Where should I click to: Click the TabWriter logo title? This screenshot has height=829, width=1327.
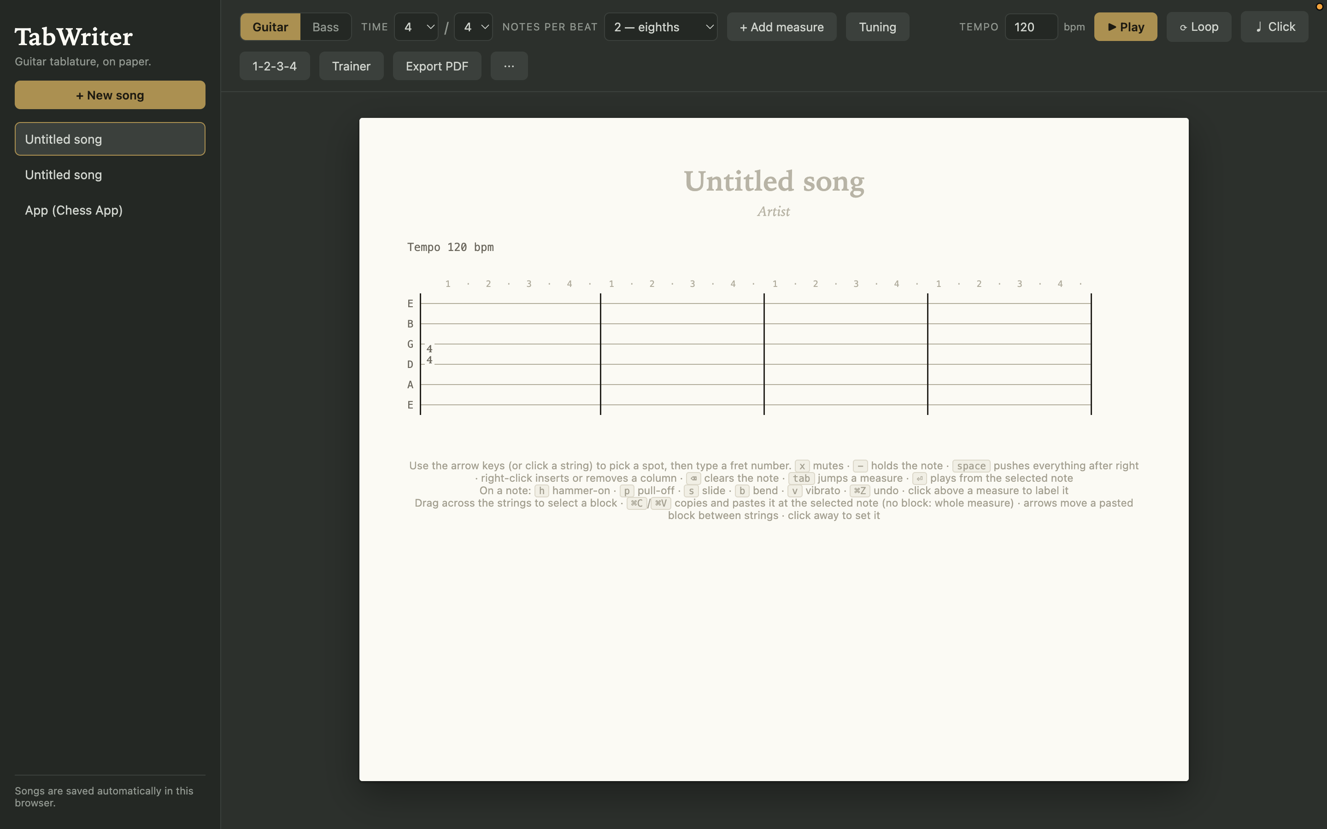[x=73, y=37]
